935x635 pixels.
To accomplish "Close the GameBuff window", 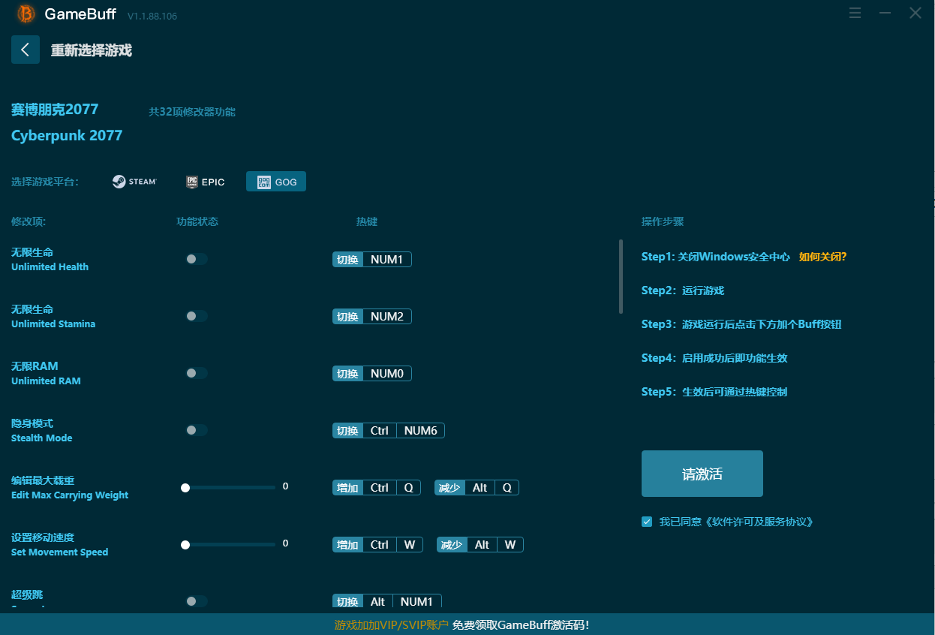I will (x=915, y=13).
